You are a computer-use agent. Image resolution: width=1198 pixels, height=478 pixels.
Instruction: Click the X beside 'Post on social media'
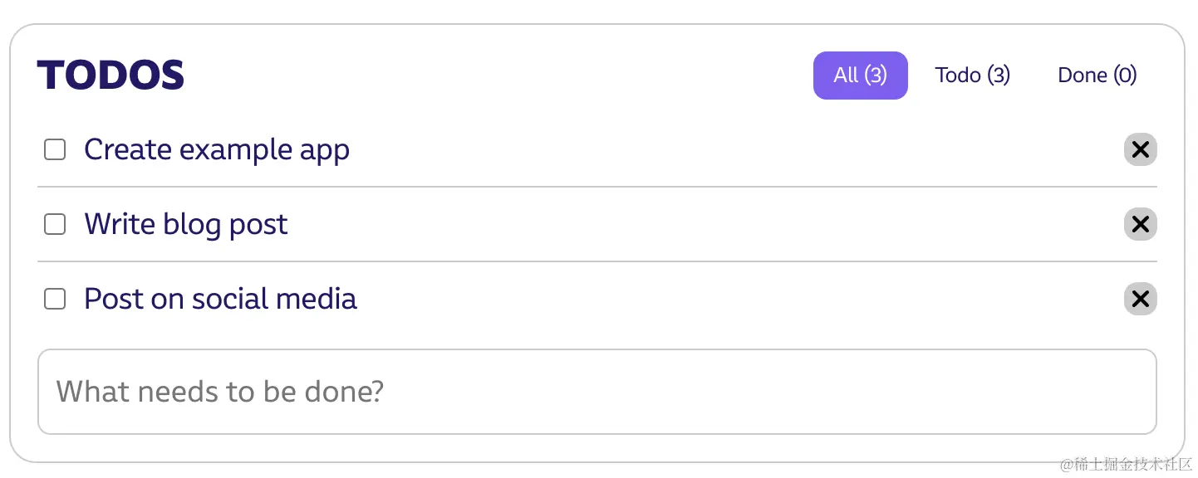coord(1140,299)
